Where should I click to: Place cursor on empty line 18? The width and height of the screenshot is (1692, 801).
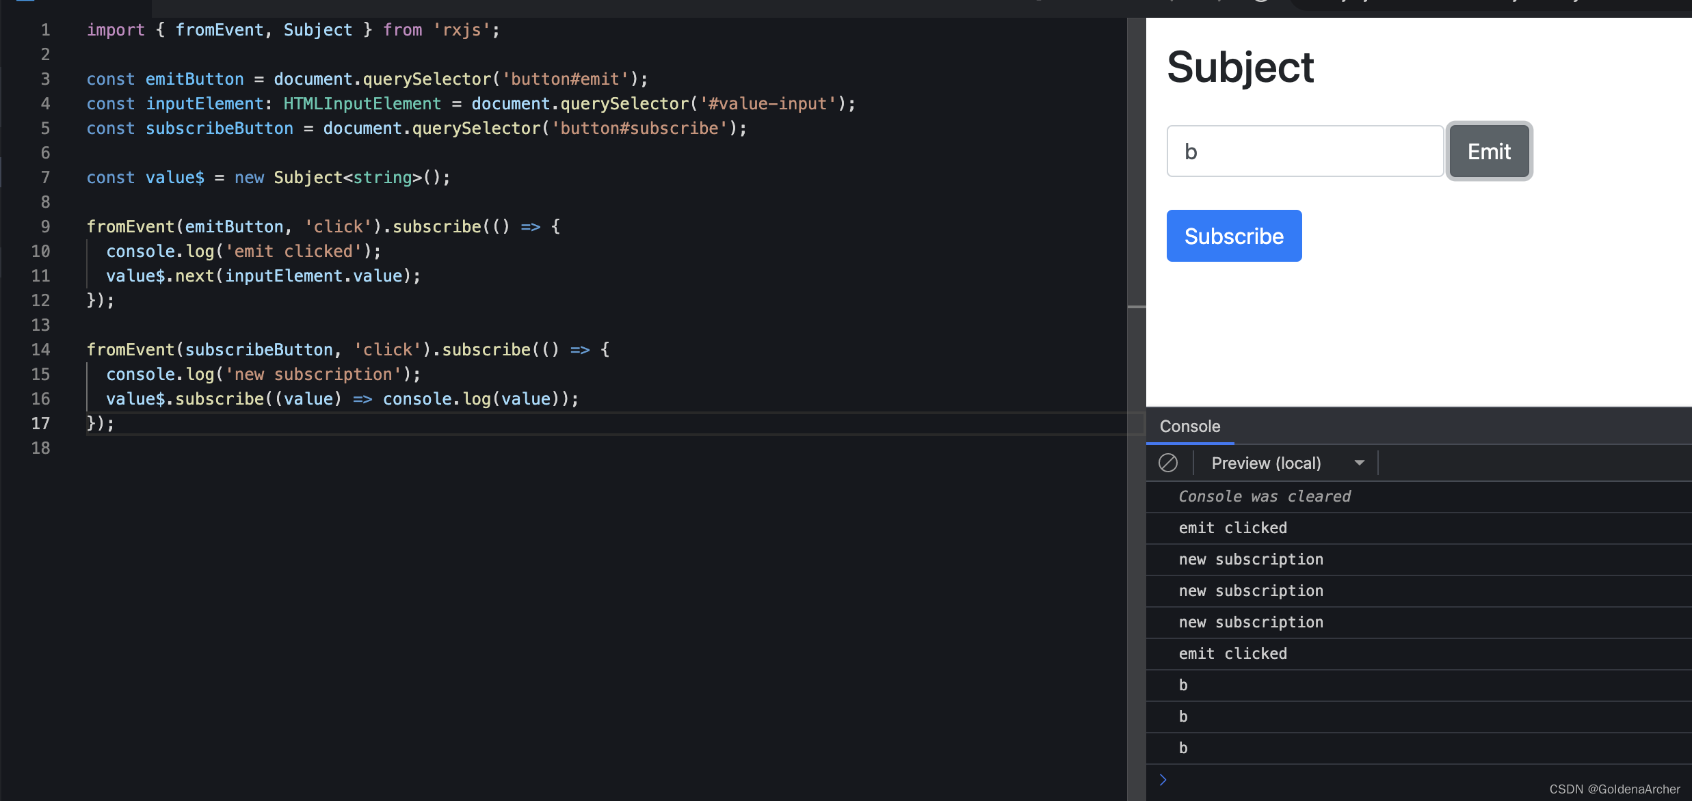click(x=274, y=448)
